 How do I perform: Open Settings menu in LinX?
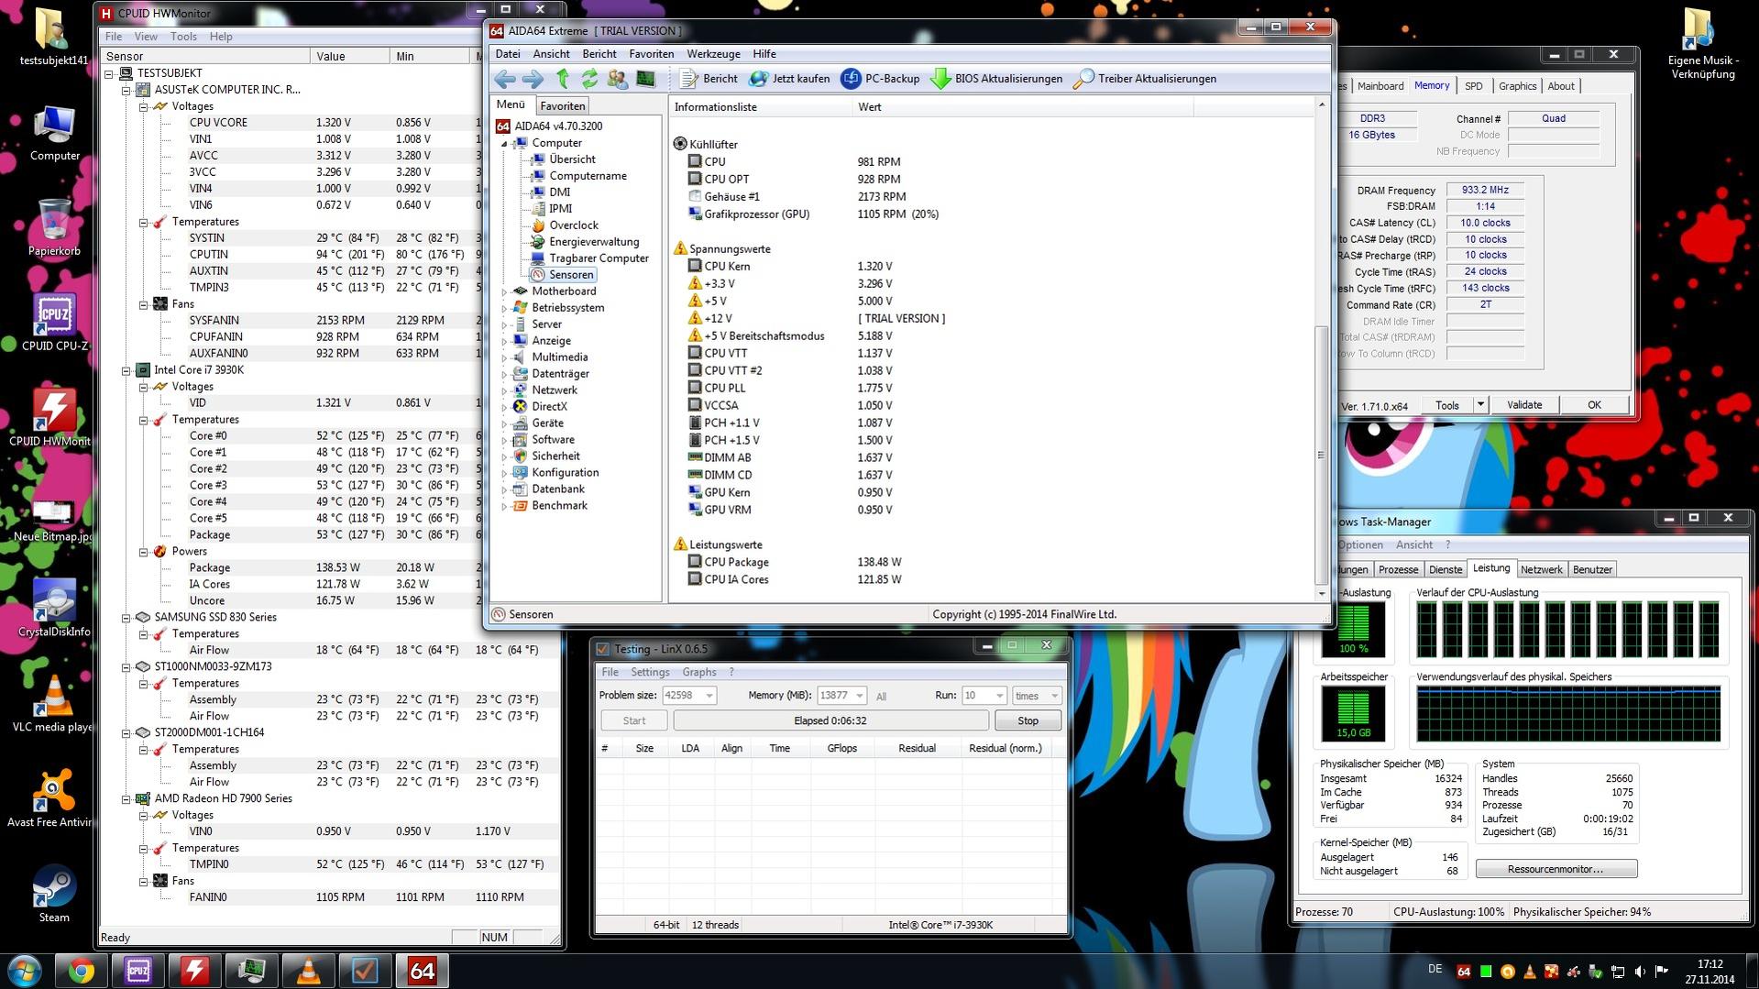click(650, 673)
